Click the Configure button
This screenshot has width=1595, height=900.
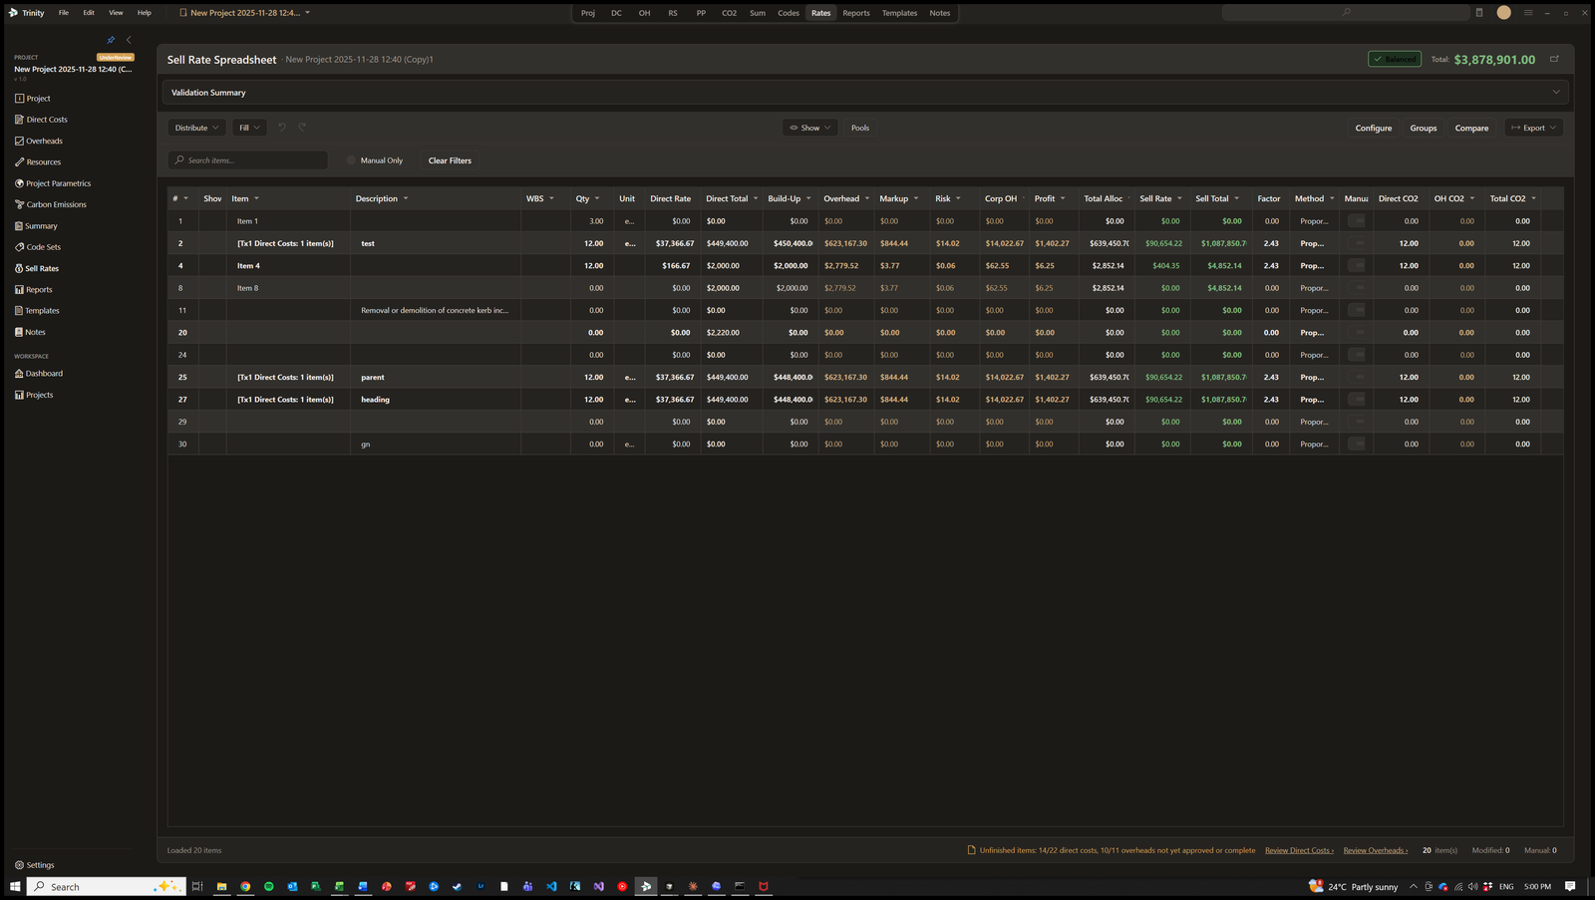1373,128
